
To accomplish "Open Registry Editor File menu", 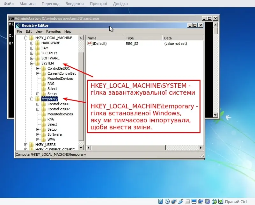I will pyautogui.click(x=19, y=31).
